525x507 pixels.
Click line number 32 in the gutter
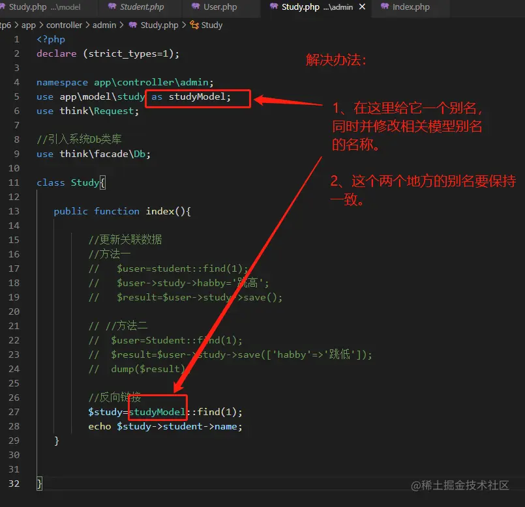point(14,484)
